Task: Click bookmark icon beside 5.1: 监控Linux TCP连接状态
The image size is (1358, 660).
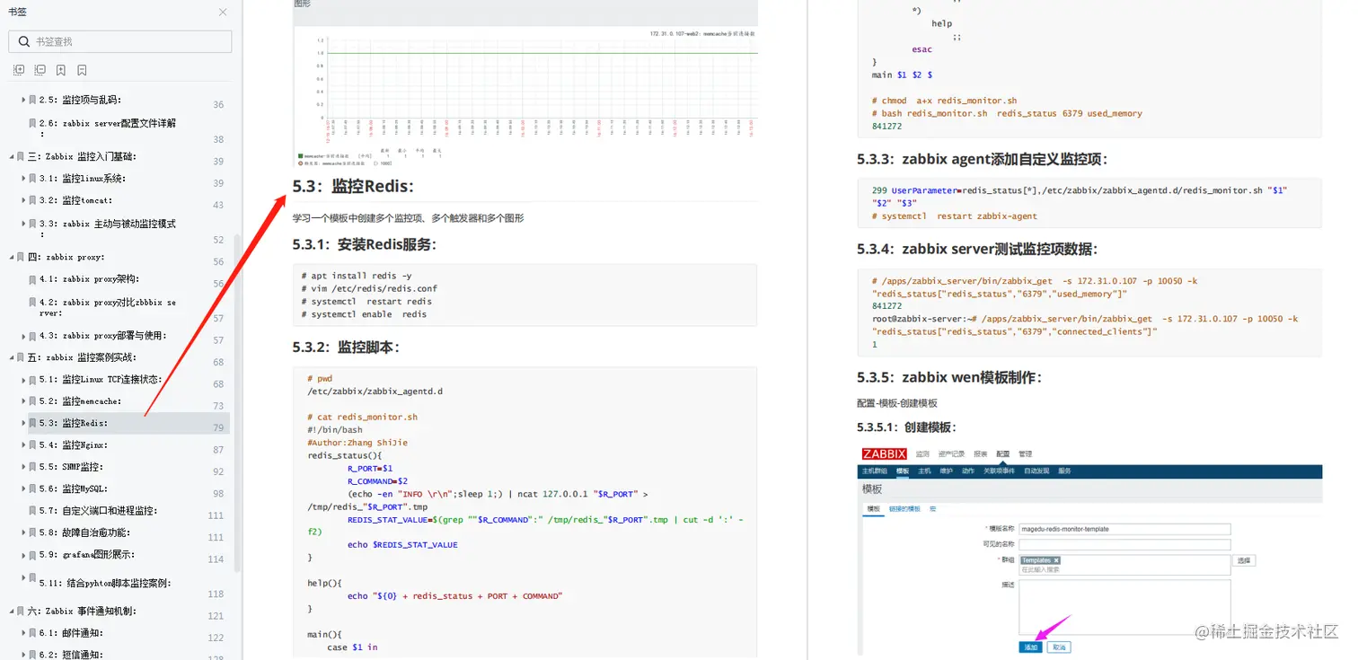Action: [33, 380]
